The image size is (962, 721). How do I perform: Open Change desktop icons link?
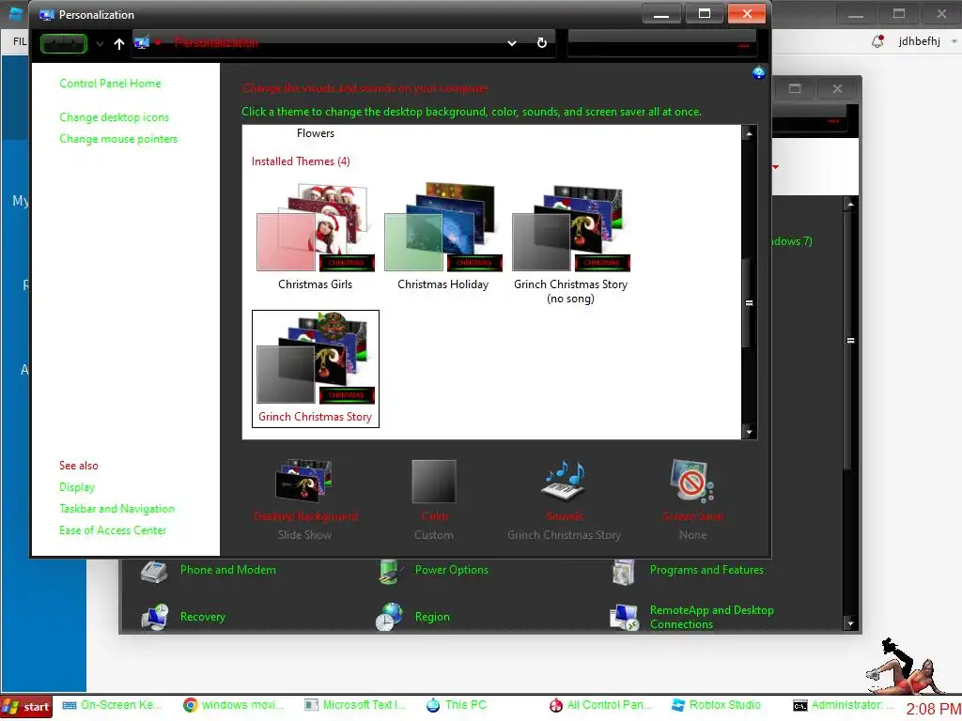point(114,117)
